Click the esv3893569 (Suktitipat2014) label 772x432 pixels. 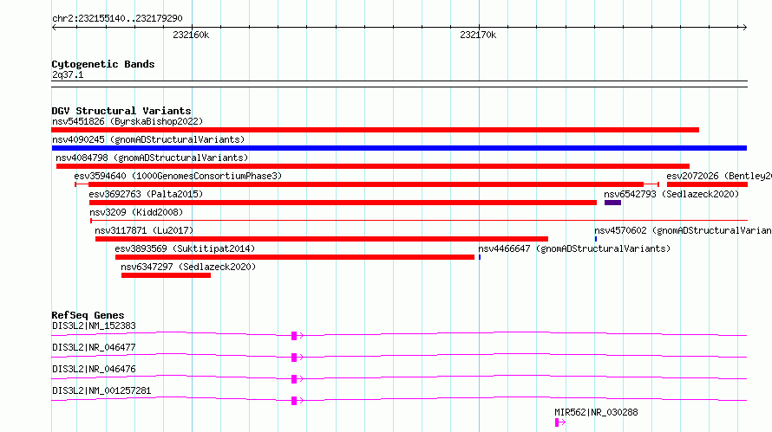click(185, 248)
